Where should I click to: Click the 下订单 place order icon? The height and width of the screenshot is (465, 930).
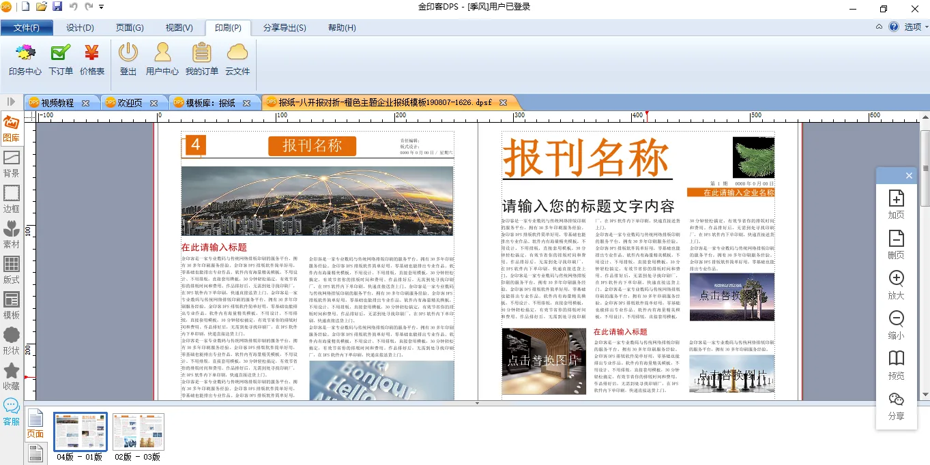tap(61, 58)
